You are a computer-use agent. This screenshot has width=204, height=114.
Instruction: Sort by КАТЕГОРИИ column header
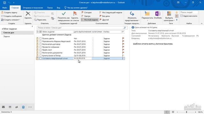(97, 32)
